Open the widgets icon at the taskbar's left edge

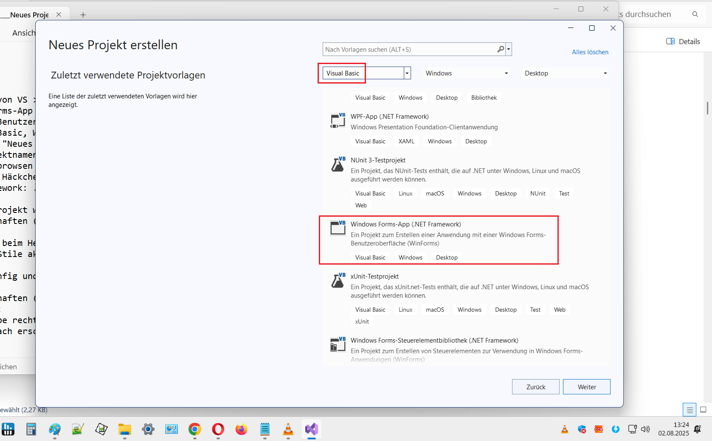[8, 429]
